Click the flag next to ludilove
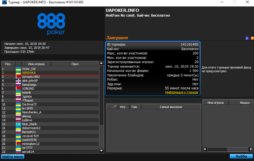This screenshot has width=254, height=161. pos(18,120)
